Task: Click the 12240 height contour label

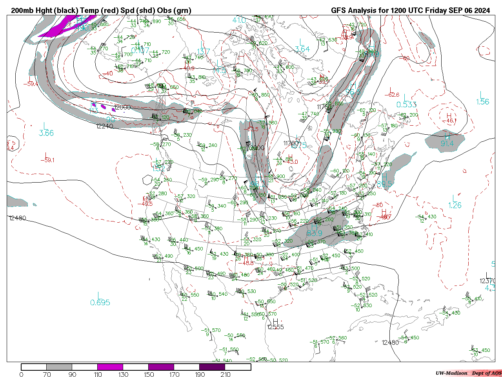Action: pyautogui.click(x=105, y=126)
